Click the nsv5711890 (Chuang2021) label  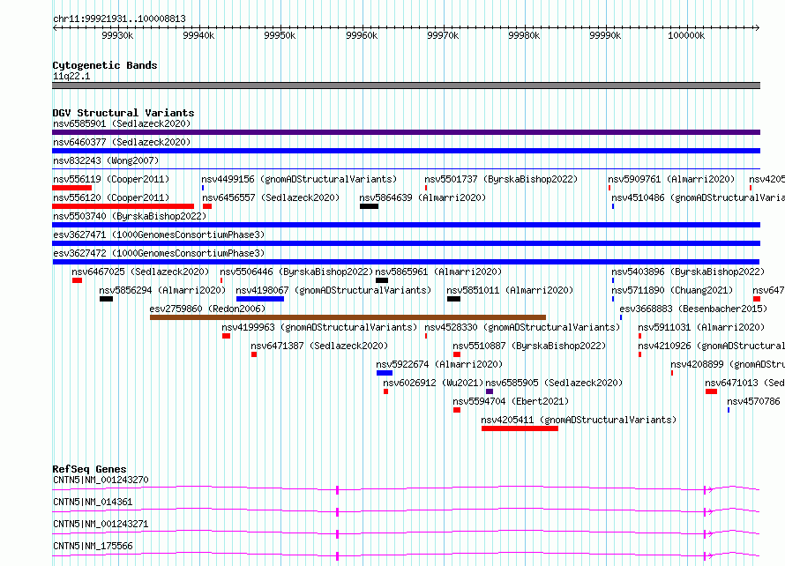pos(672,290)
